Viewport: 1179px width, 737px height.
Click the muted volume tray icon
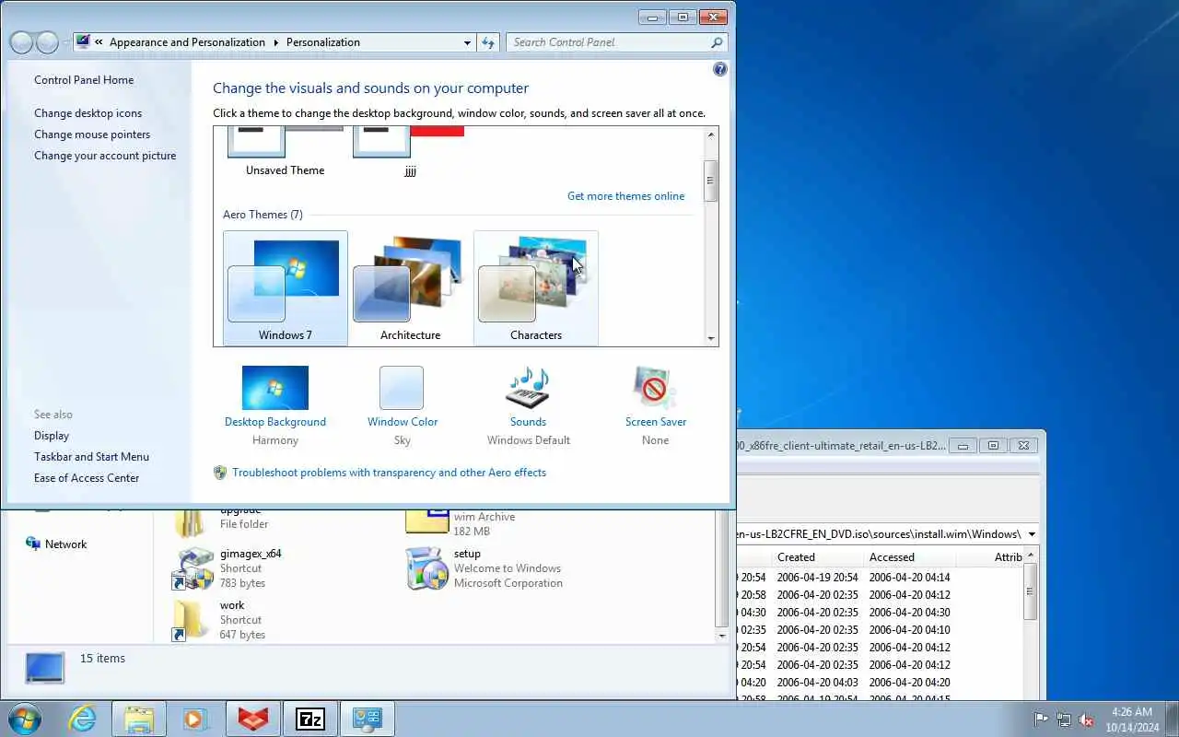pyautogui.click(x=1086, y=719)
